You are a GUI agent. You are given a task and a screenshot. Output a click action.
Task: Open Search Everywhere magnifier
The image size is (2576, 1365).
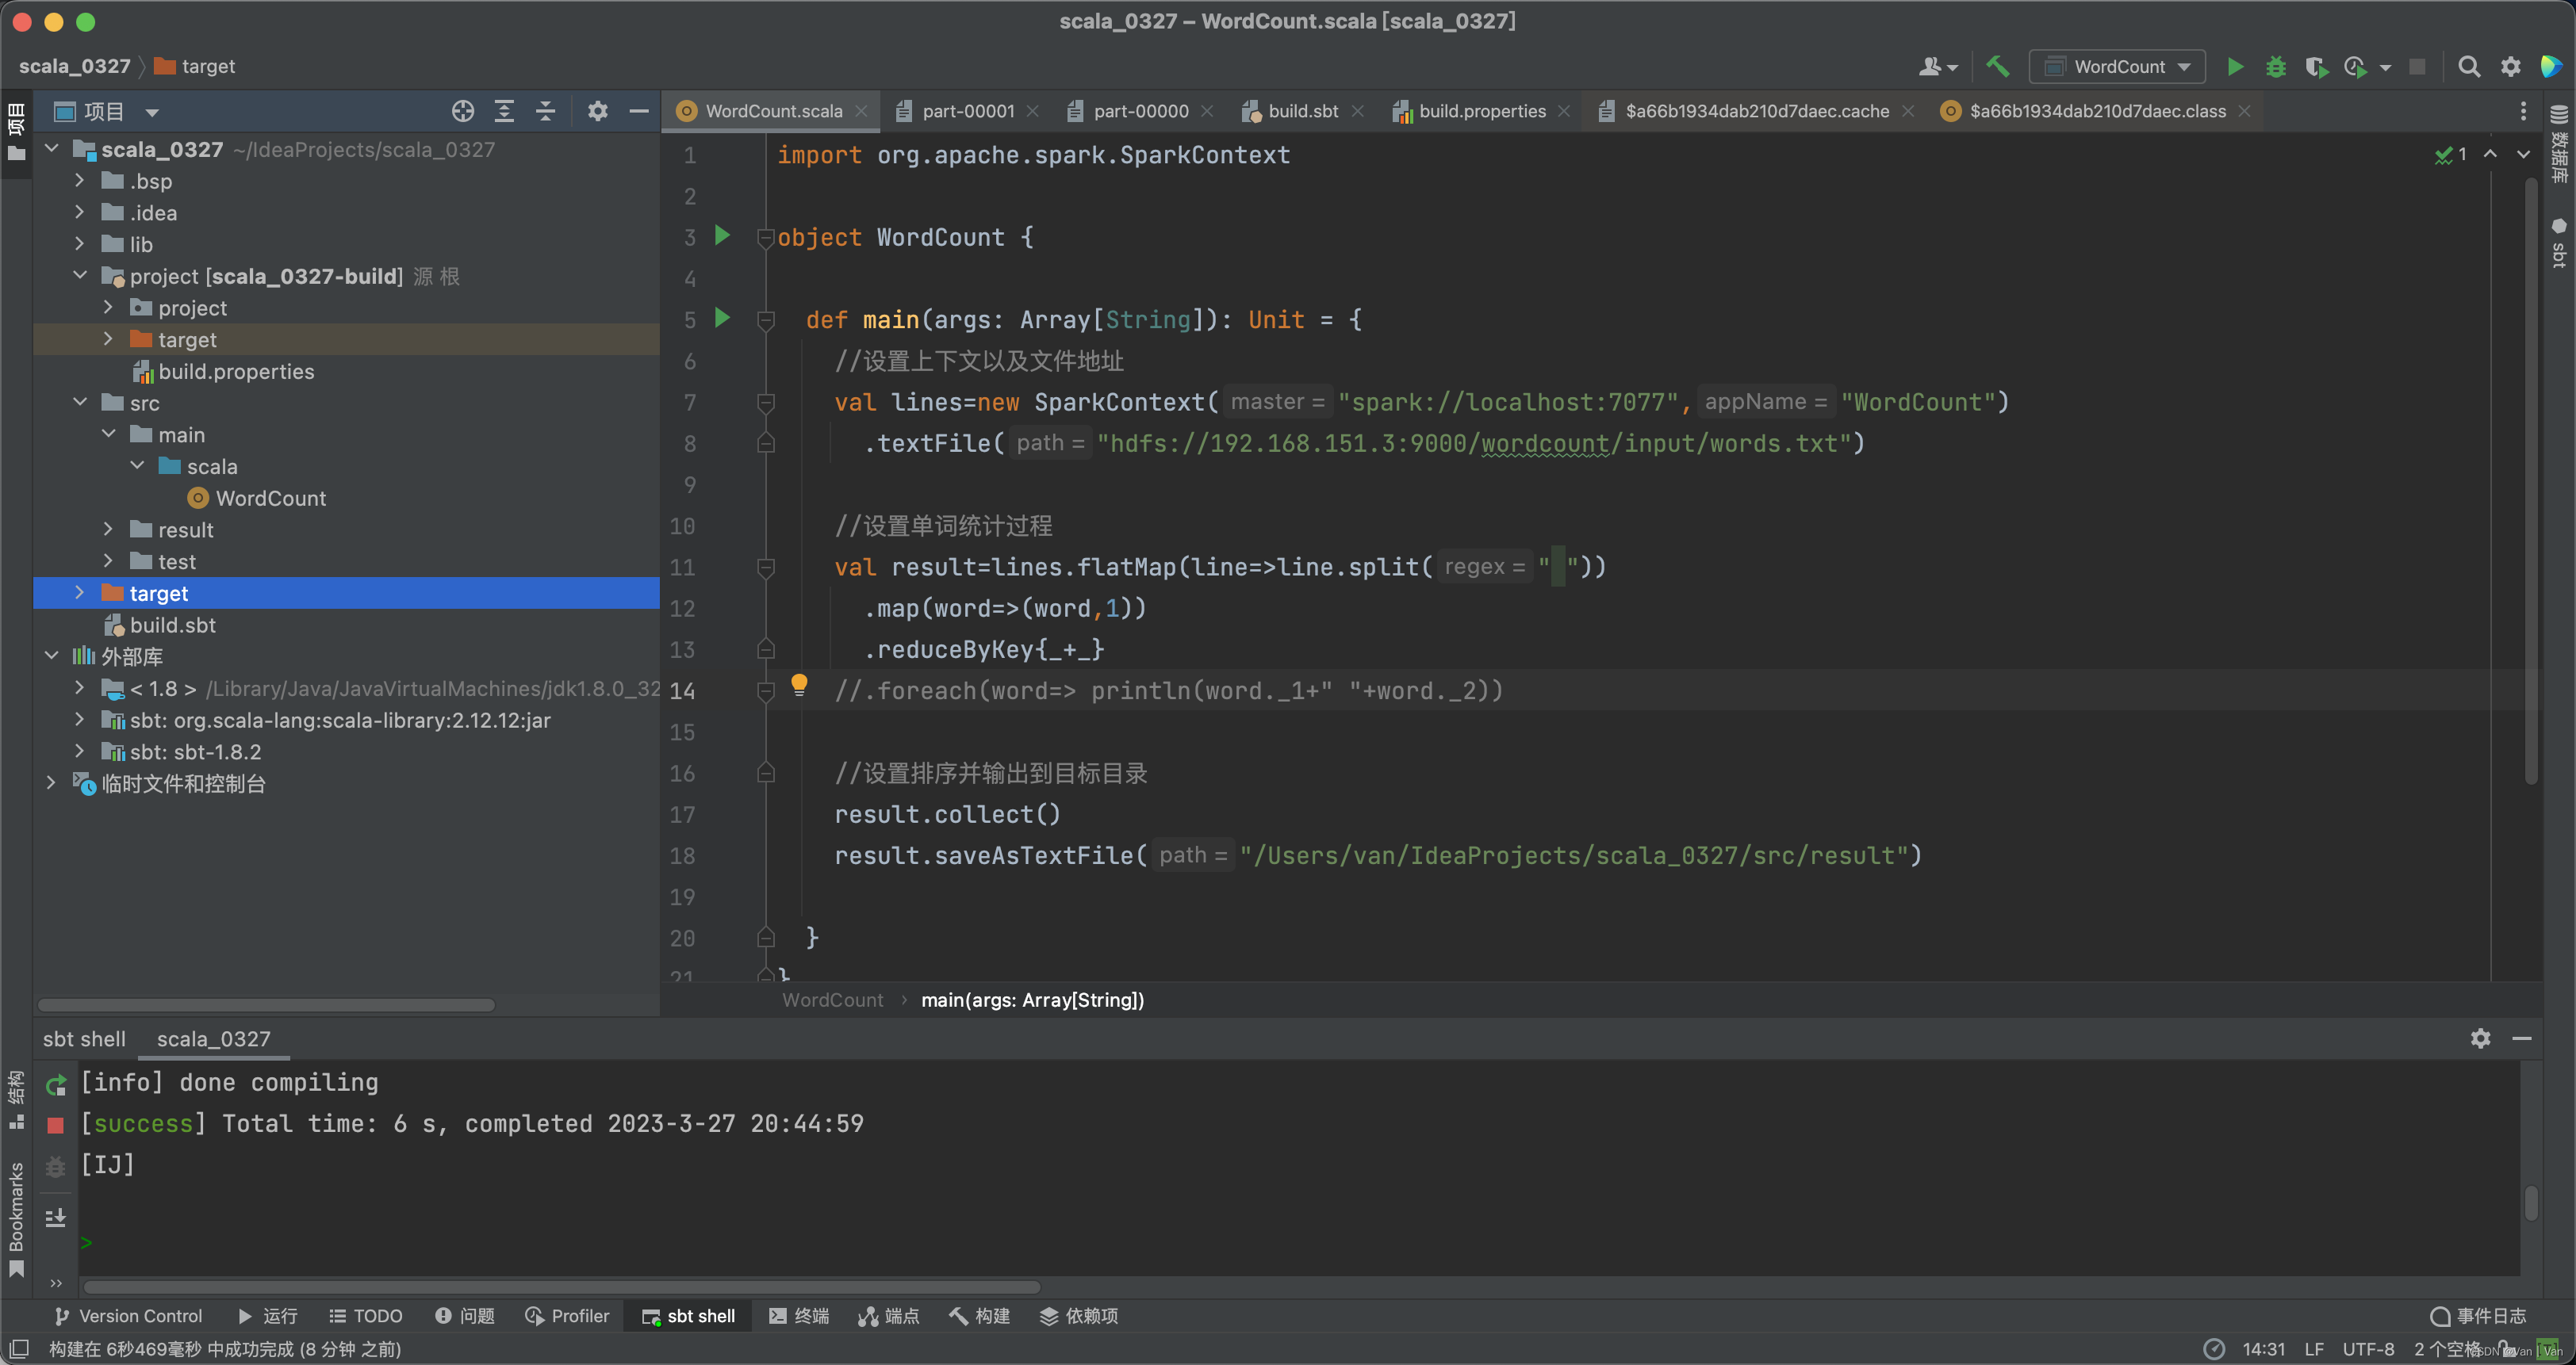click(2469, 67)
